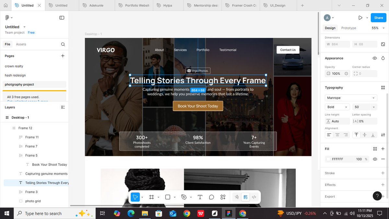This screenshot has width=389, height=219.
Task: Open blend mode droplet icon in Appearance
Action: point(383,58)
